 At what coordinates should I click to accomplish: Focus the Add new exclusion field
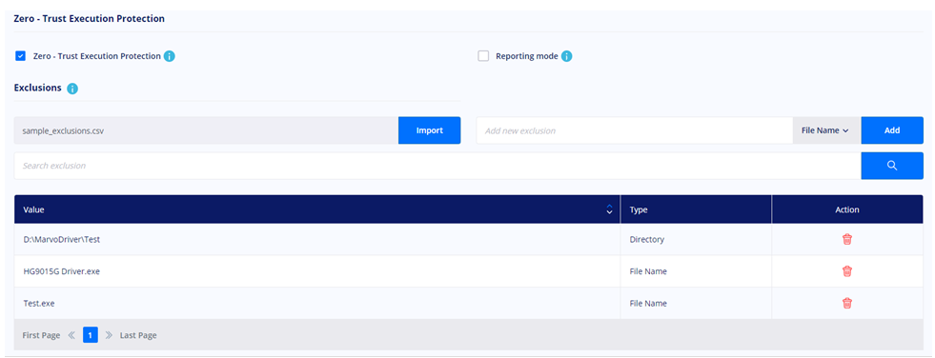[x=635, y=130]
